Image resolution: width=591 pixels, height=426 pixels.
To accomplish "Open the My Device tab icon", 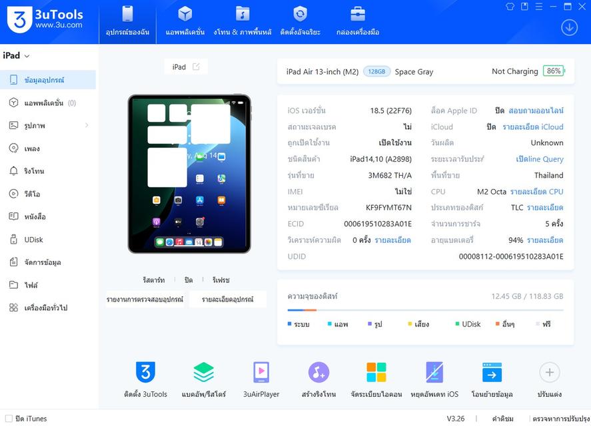I will 128,13.
